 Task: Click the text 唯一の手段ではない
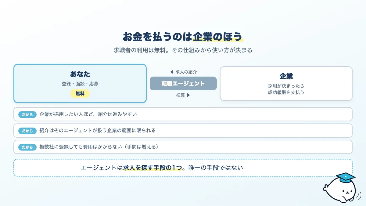pos(216,168)
